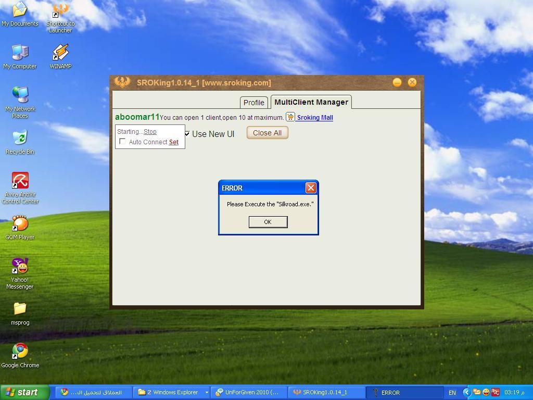The image size is (533, 400).
Task: Click the system clock showing 03:19
Action: [x=514, y=392]
